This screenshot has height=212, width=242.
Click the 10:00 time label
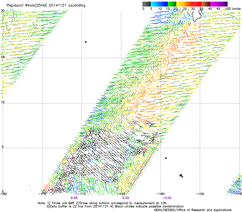pyautogui.click(x=167, y=198)
